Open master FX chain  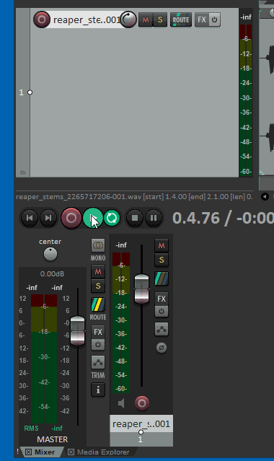click(98, 332)
